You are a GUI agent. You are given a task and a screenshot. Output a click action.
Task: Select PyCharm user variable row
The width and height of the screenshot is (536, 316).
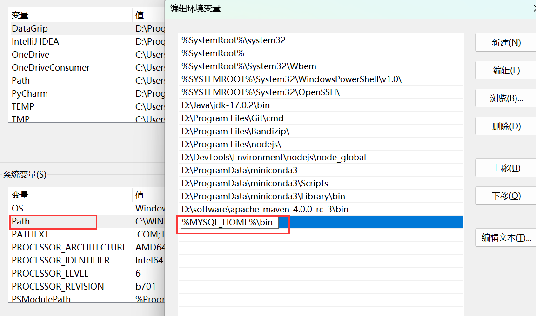click(x=87, y=93)
